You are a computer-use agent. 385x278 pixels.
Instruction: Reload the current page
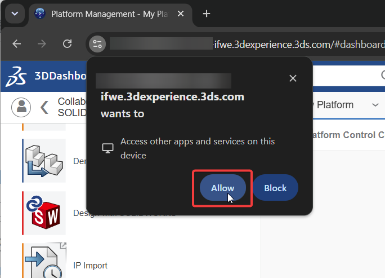68,44
